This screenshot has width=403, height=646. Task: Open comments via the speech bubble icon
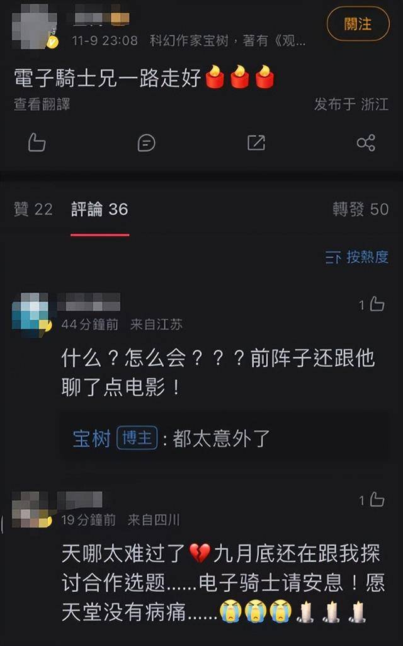pyautogui.click(x=146, y=143)
